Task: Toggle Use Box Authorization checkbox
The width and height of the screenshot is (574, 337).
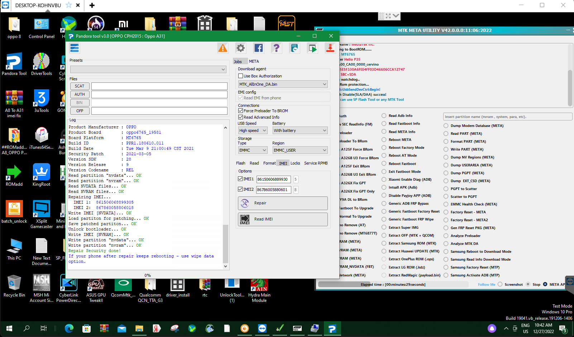Action: pyautogui.click(x=241, y=76)
